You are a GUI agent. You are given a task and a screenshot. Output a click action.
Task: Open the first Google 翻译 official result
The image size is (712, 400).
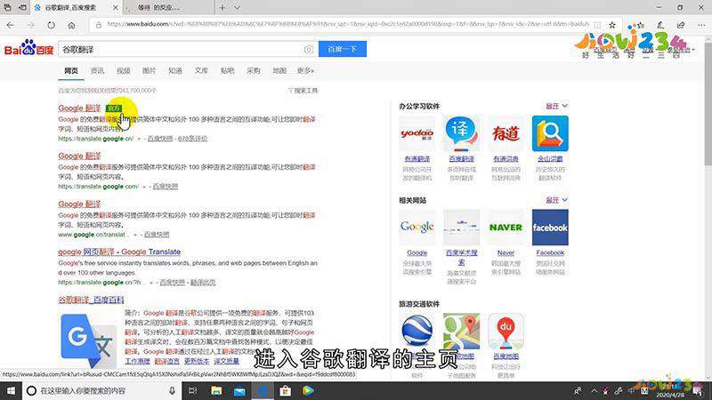(x=79, y=108)
